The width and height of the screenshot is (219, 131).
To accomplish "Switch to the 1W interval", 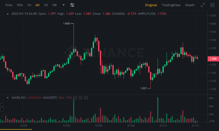I will tap(54, 5).
